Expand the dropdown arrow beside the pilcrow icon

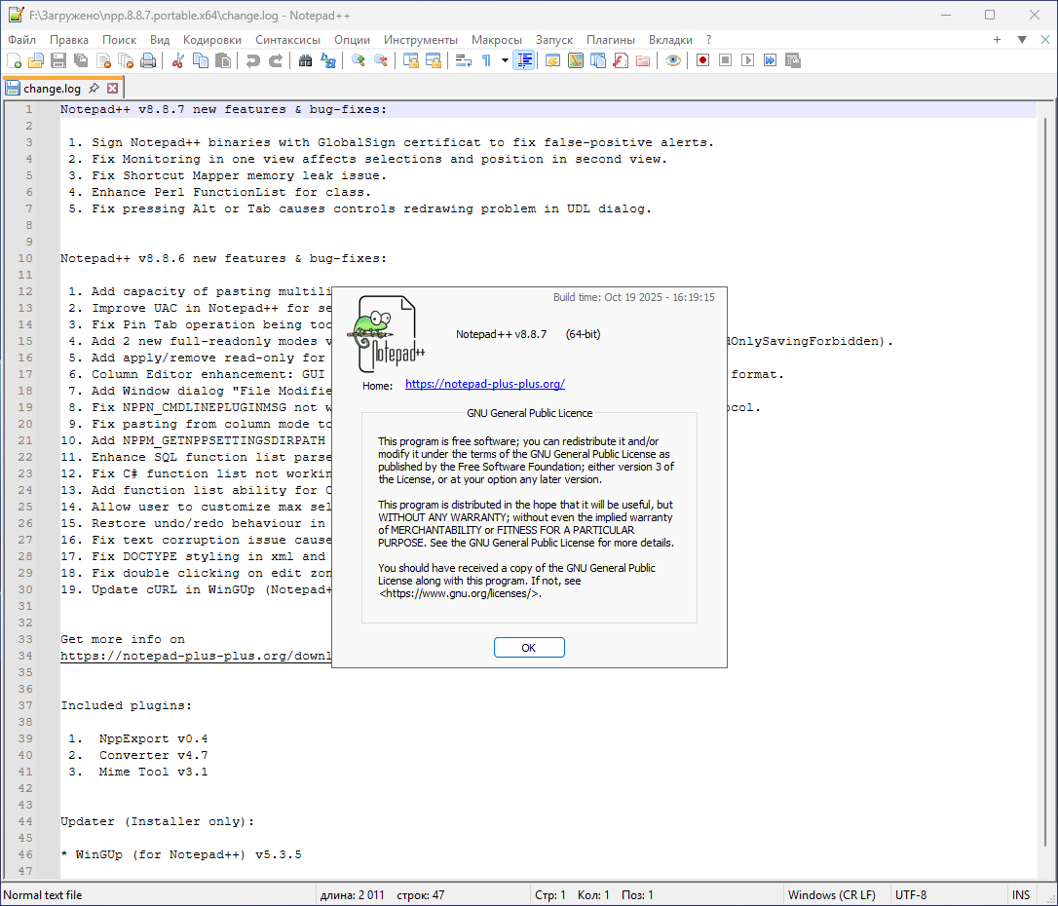[x=505, y=60]
